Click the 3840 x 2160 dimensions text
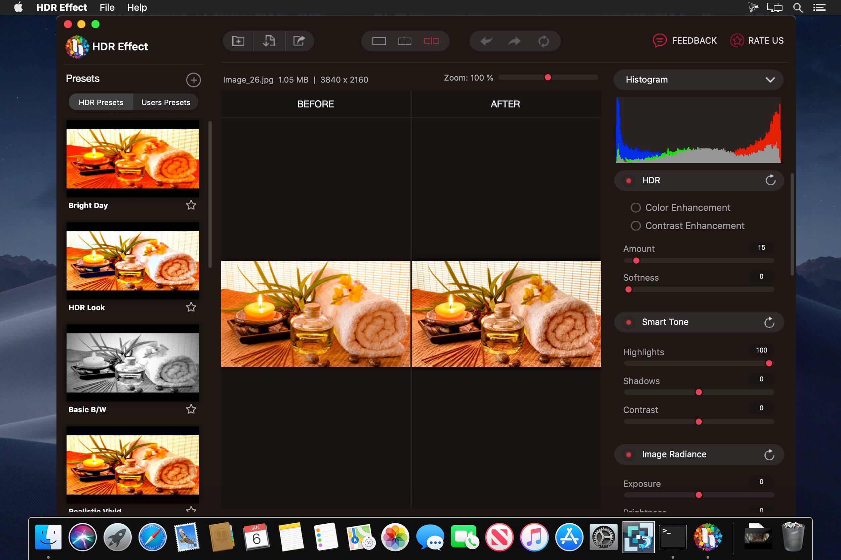The width and height of the screenshot is (841, 560). pos(344,80)
